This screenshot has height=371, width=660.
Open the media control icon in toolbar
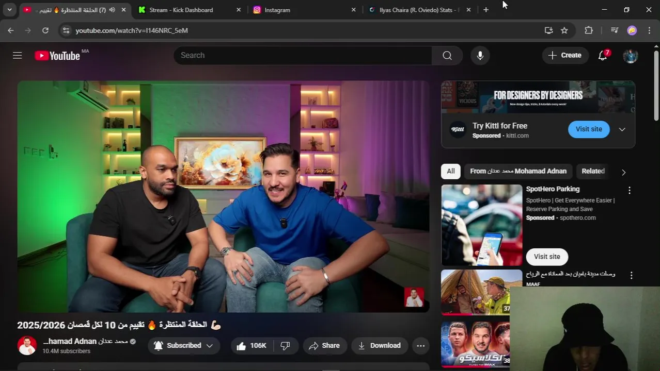pyautogui.click(x=614, y=30)
